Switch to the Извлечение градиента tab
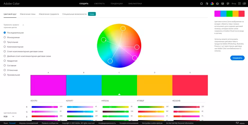248x125 pixels. tap(49, 14)
